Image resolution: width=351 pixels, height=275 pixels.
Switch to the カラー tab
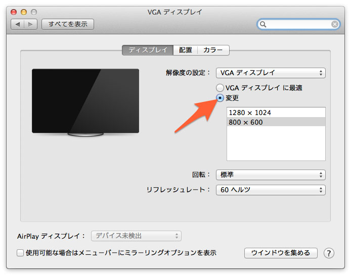pyautogui.click(x=213, y=50)
